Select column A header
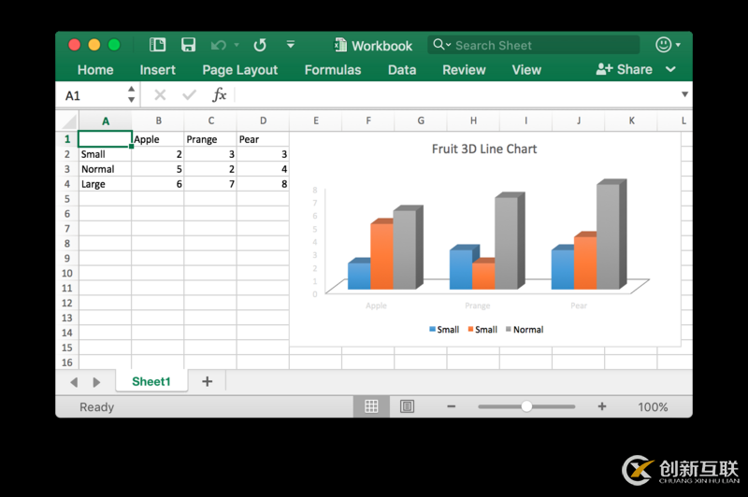The width and height of the screenshot is (748, 497). 106,121
